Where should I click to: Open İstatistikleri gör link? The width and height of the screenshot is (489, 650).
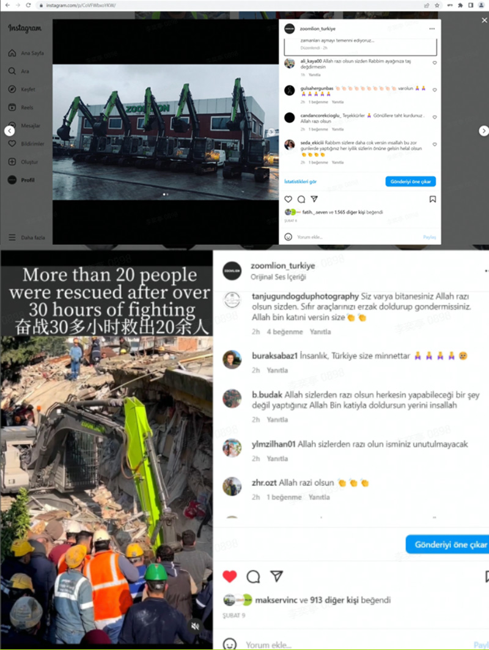click(x=301, y=182)
